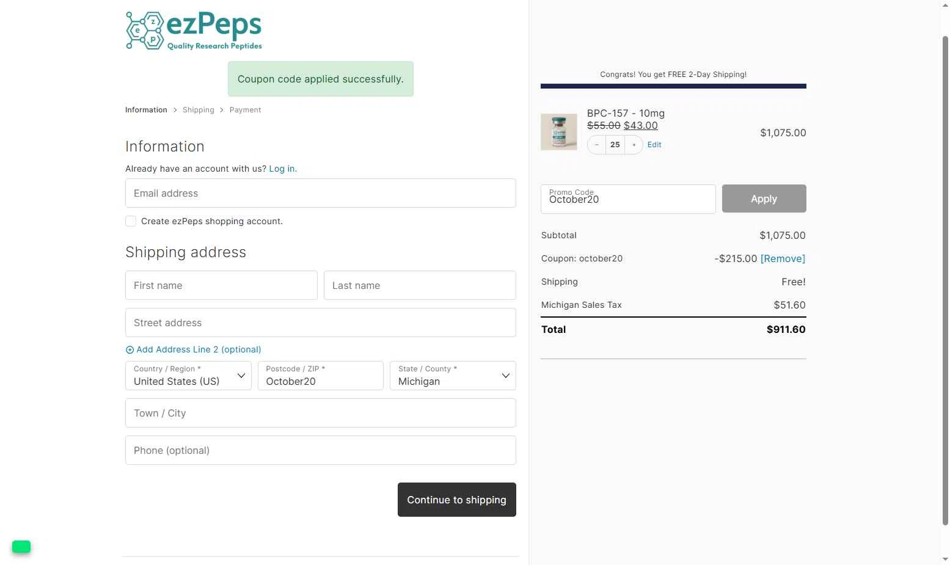This screenshot has height=565, width=950.
Task: Click the Promo Code input field
Action: point(628,199)
